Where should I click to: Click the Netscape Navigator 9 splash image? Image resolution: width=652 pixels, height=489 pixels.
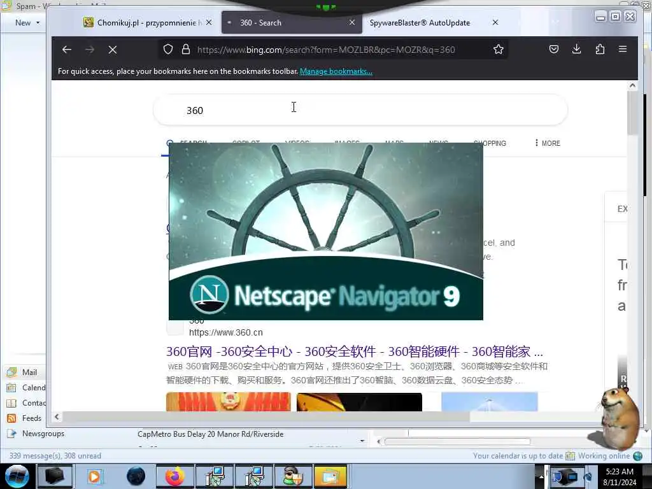[326, 231]
